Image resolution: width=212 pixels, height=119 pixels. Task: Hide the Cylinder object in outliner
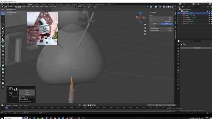[x=209, y=18]
